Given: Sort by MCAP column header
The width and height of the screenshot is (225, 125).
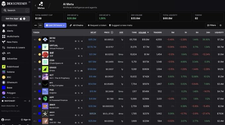Looking at the screenshot, I should pos(93,32).
